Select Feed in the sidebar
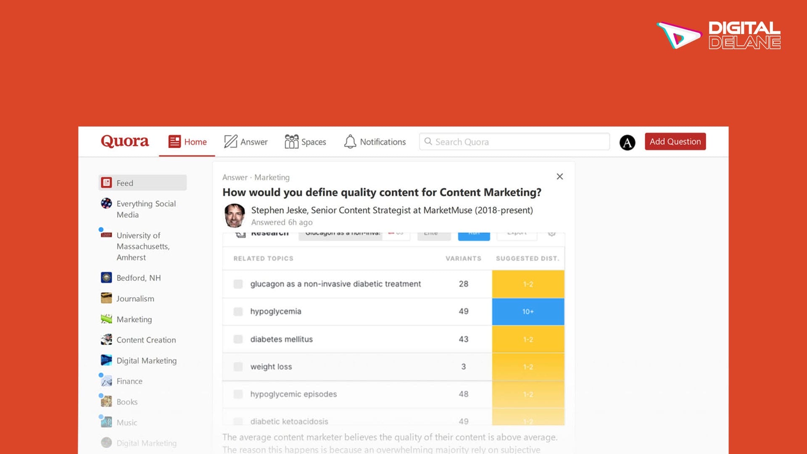The image size is (807, 454). [x=142, y=183]
